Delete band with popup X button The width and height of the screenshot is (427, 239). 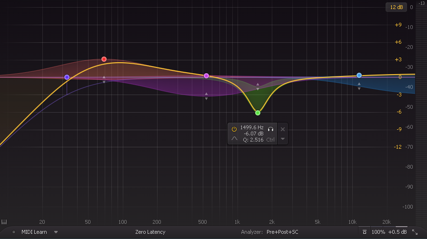(283, 129)
